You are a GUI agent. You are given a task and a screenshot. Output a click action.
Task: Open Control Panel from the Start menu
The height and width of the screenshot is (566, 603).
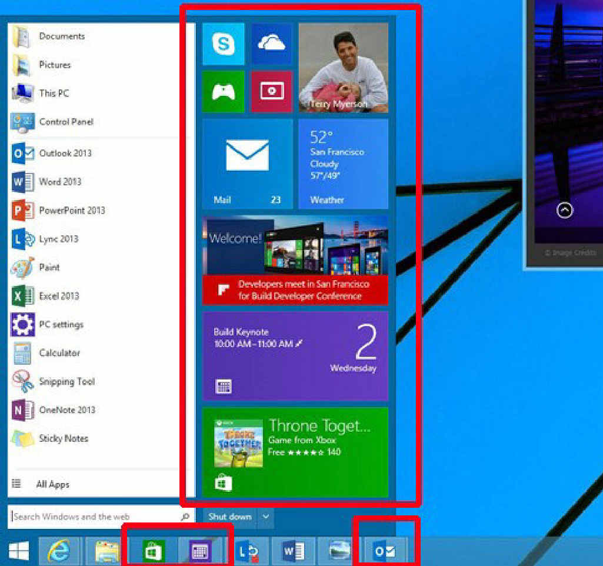point(65,122)
